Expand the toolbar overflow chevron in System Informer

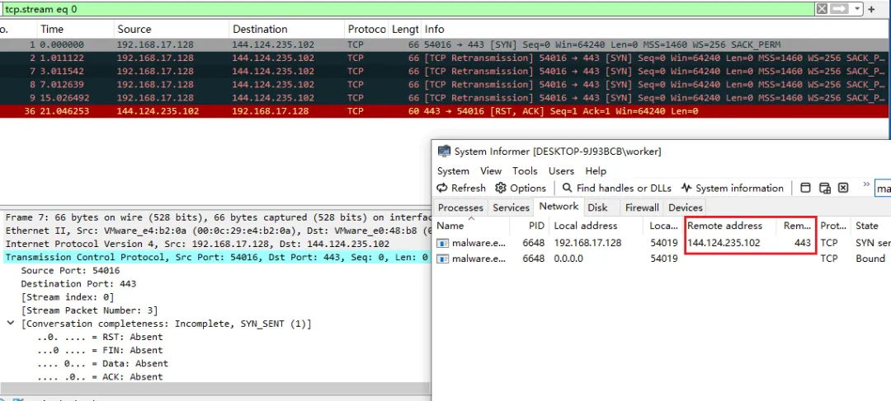click(866, 185)
